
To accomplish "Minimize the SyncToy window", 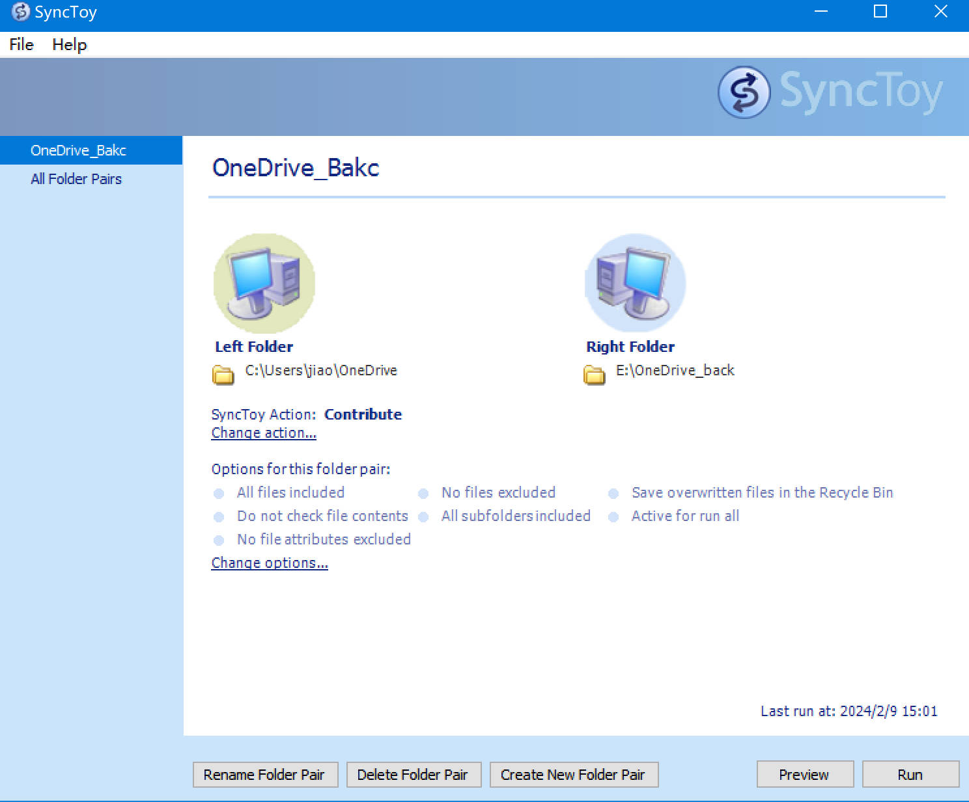I will (821, 12).
